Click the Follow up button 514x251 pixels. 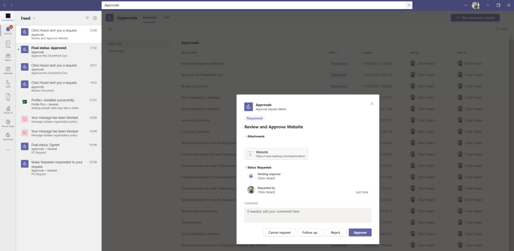point(310,232)
